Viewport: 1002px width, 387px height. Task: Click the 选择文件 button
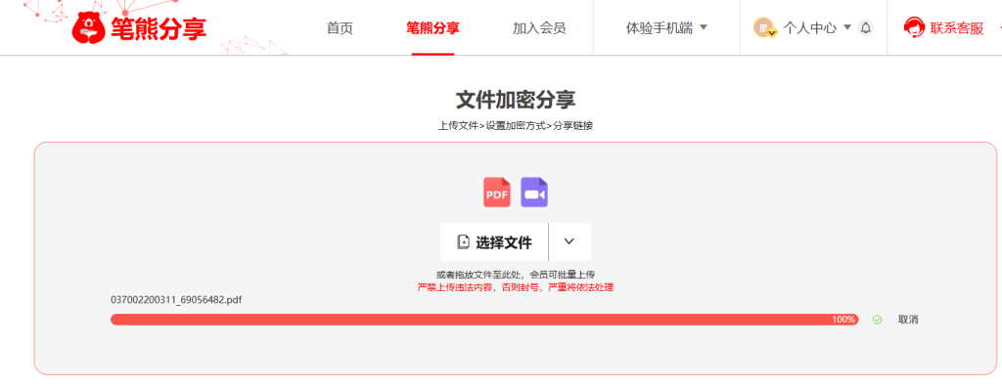click(494, 242)
